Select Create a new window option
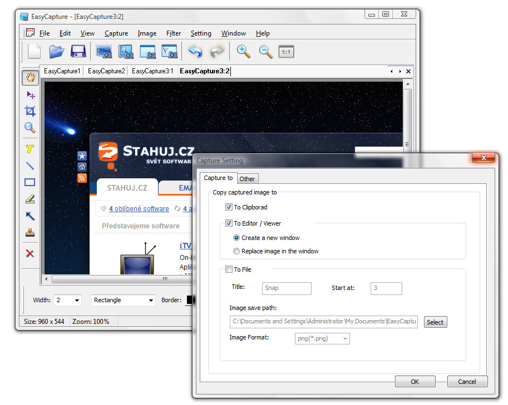The height and width of the screenshot is (405, 508). (x=236, y=238)
